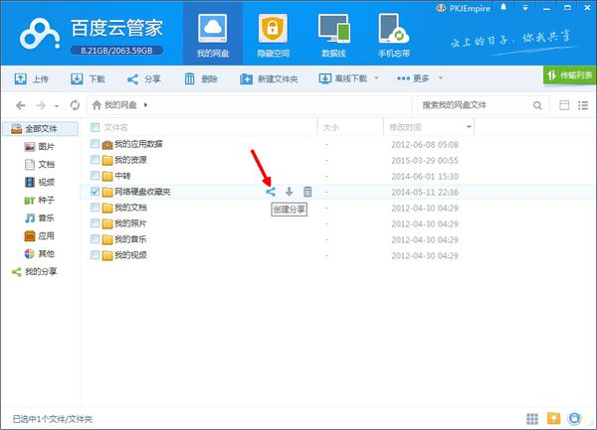The width and height of the screenshot is (597, 430).
Task: Open the 传输列表 transfer list
Action: [569, 75]
